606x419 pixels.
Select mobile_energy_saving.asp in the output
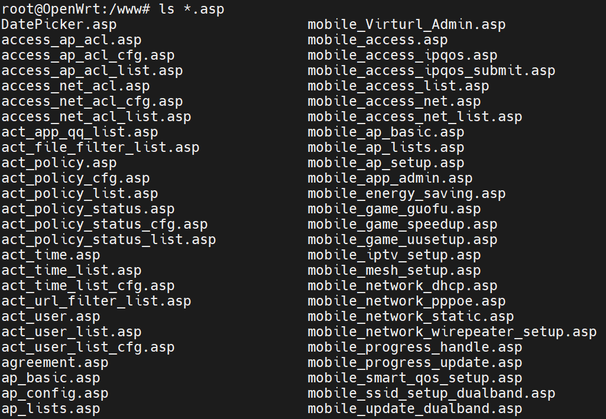point(407,194)
